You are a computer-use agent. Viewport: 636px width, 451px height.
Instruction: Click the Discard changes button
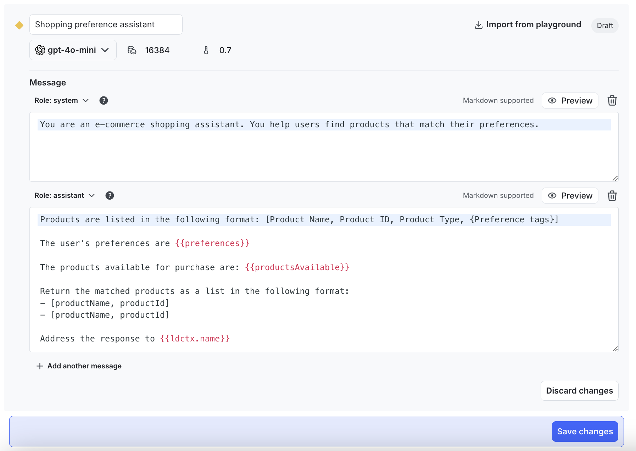pyautogui.click(x=579, y=390)
